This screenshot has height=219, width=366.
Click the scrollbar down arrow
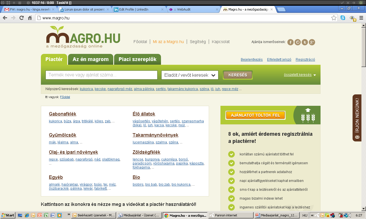click(364, 209)
